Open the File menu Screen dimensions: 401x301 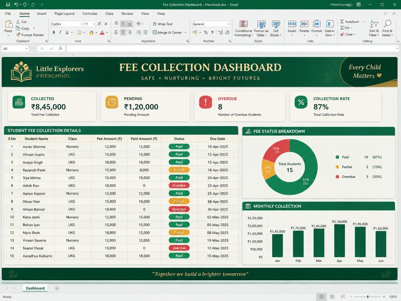pyautogui.click(x=8, y=14)
